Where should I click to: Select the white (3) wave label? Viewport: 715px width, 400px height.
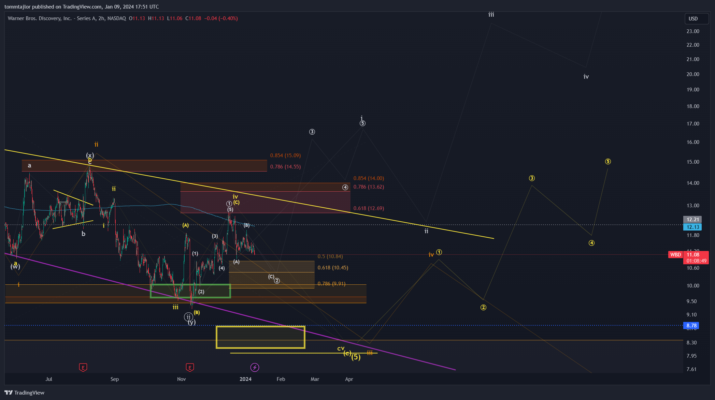pyautogui.click(x=215, y=236)
